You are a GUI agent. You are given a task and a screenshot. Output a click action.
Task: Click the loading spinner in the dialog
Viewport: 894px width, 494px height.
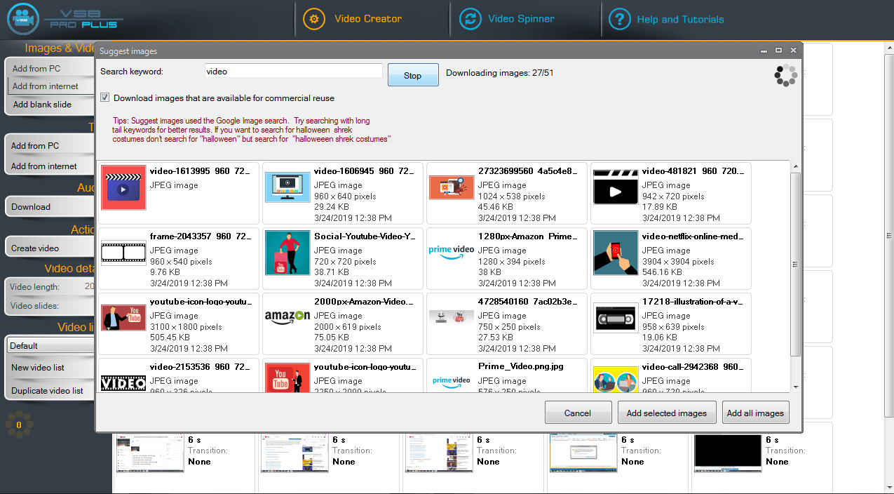point(785,76)
